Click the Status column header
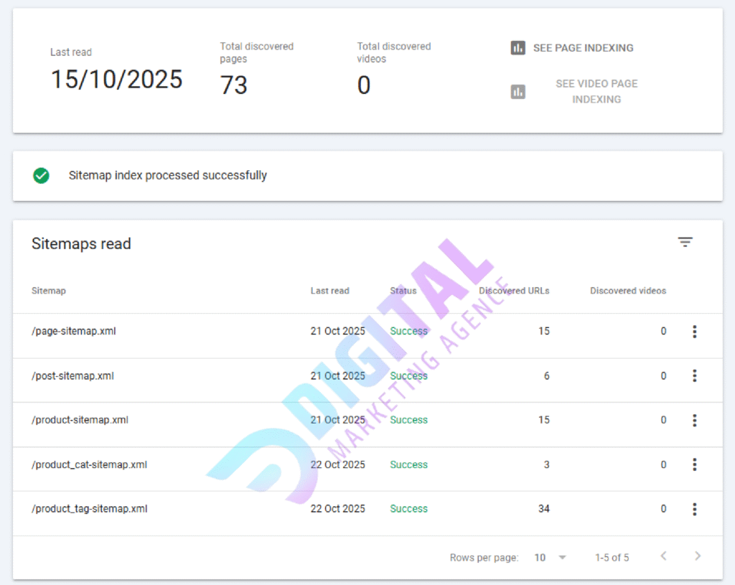The image size is (735, 585). pos(403,291)
